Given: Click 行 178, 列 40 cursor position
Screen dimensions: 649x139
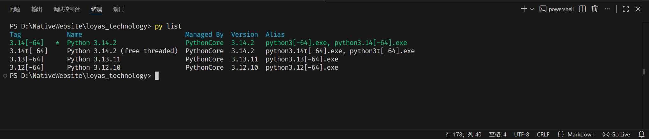Looking at the screenshot, I should click(x=463, y=134).
